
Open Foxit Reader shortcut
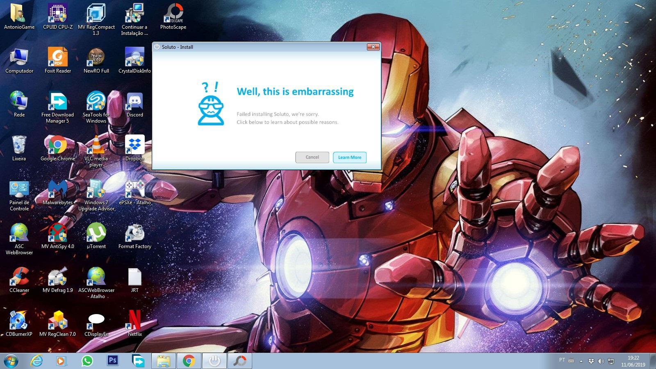pos(58,60)
